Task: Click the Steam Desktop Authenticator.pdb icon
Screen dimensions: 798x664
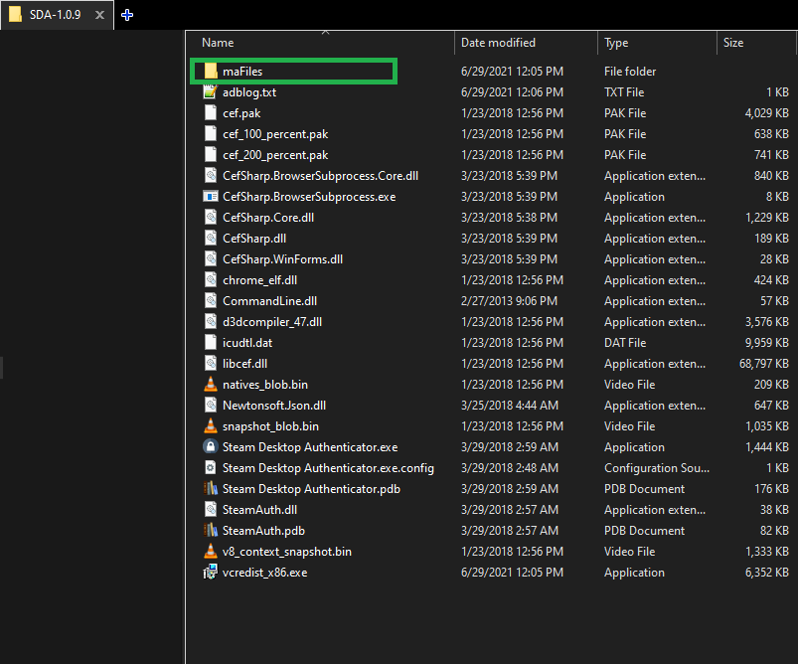Action: [211, 489]
